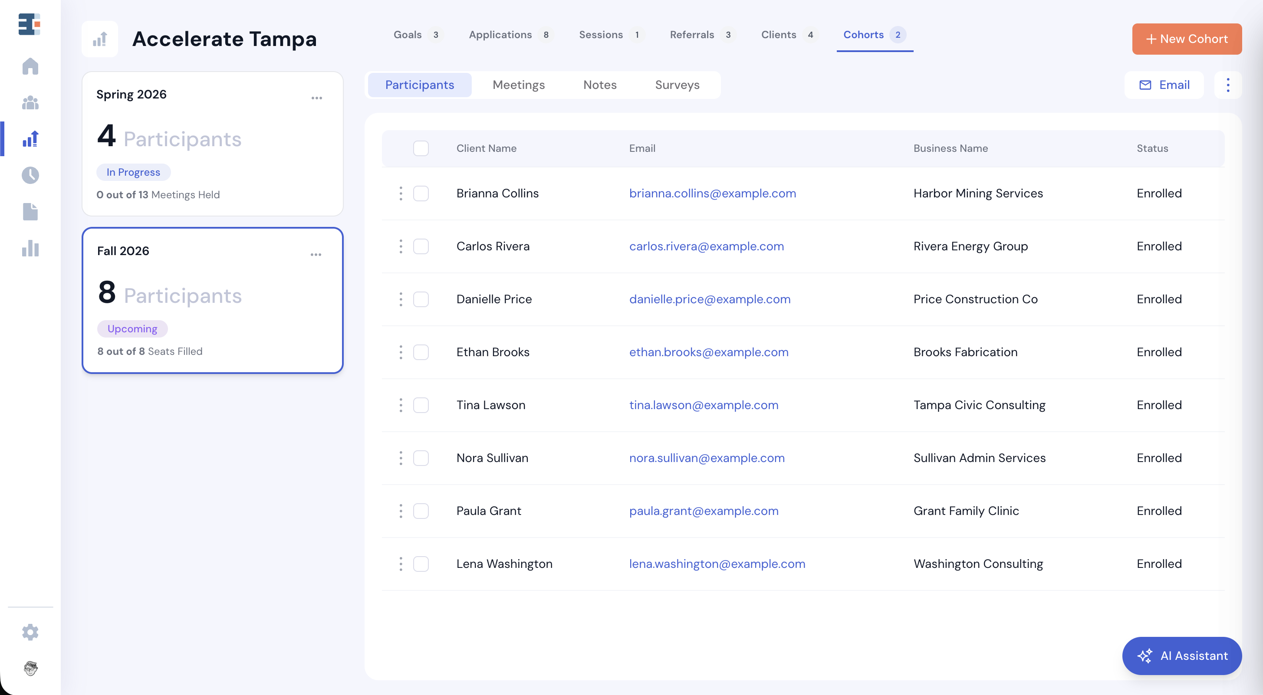The height and width of the screenshot is (695, 1263).
Task: Select the Spring 2026 cohort card
Action: 212,144
